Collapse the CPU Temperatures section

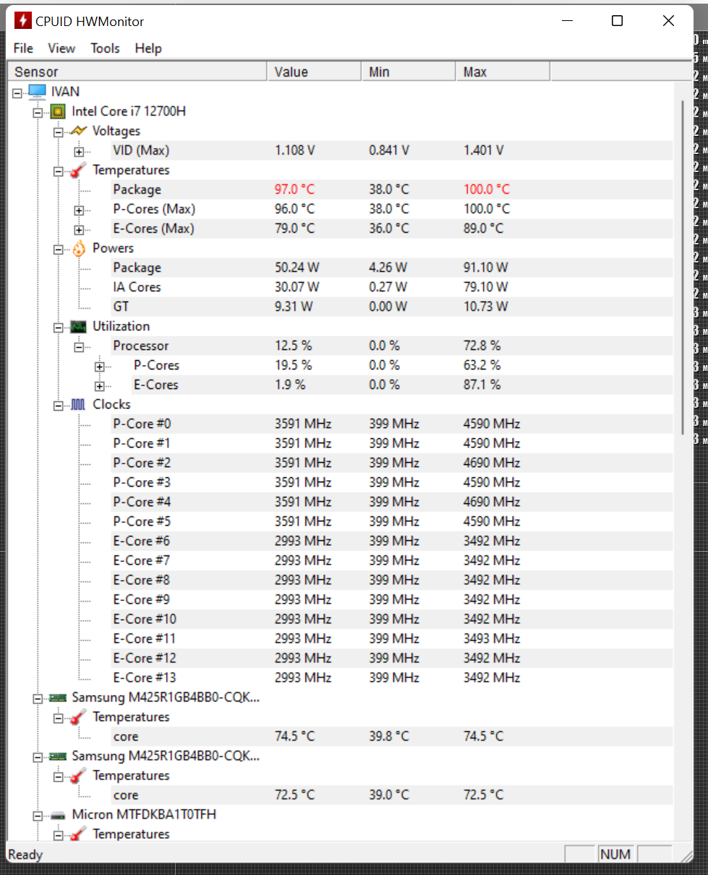pyautogui.click(x=58, y=171)
